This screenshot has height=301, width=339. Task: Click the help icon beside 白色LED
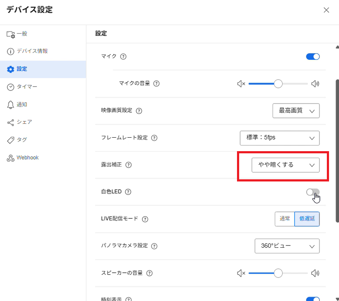[128, 192]
